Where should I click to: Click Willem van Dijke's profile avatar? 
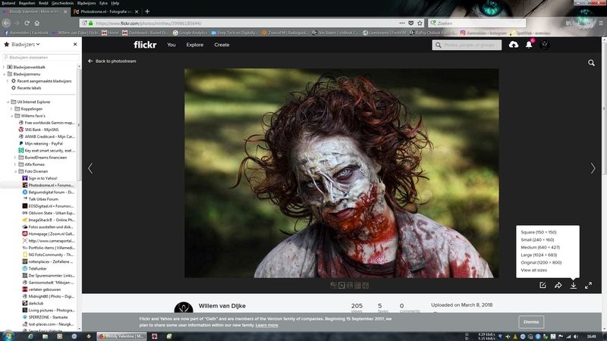[184, 308]
